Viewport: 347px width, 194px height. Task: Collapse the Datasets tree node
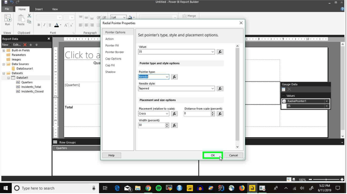click(x=4, y=73)
